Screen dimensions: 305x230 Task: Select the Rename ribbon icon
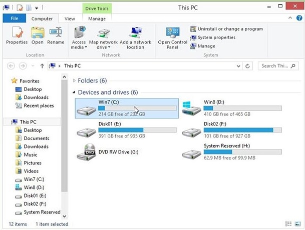tap(56, 32)
